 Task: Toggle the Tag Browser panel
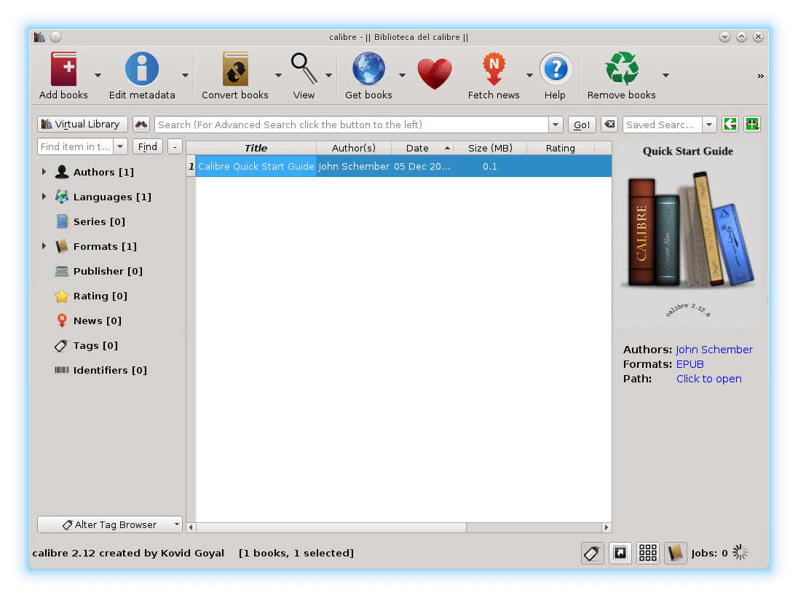pos(592,553)
